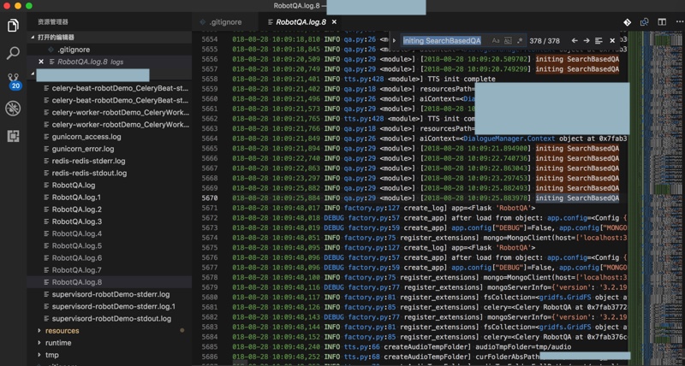The image size is (685, 366).
Task: Click the git icon beside .gitignore in Open Editors
Action: pyautogui.click(x=51, y=50)
